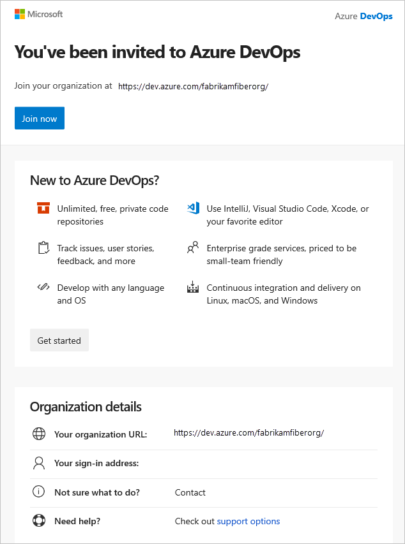Image resolution: width=405 pixels, height=544 pixels.
Task: Click the New to Azure DevOps heading
Action: tap(95, 180)
